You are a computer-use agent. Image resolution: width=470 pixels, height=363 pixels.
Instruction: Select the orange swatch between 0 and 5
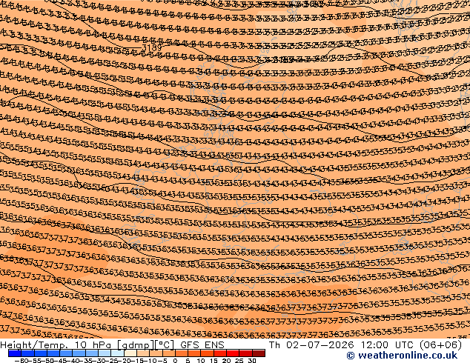182,353
